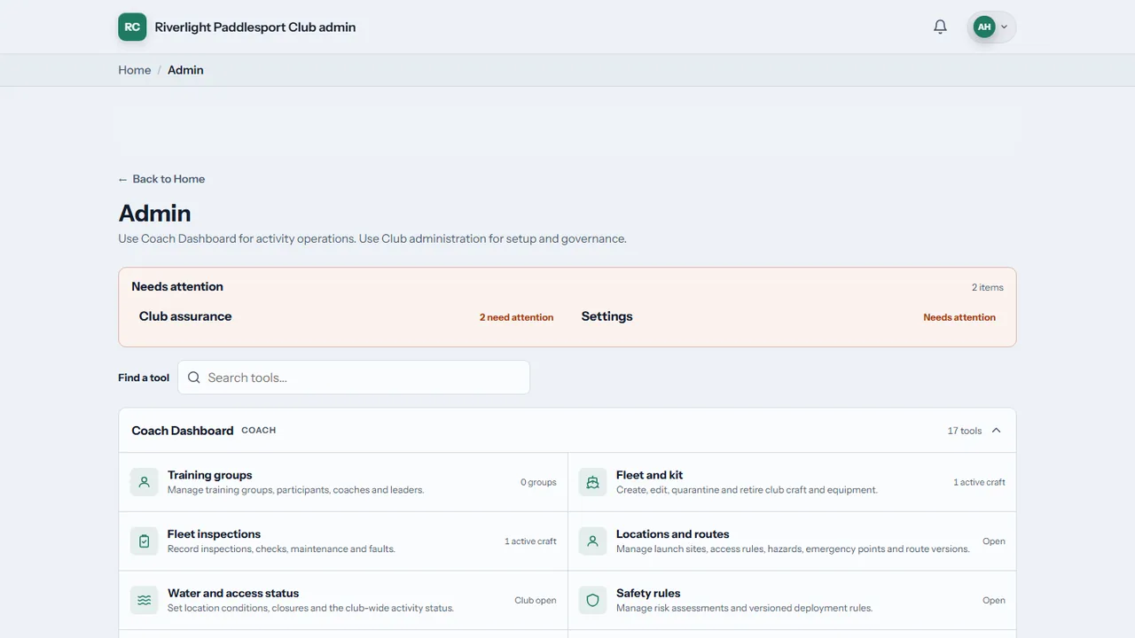
Task: Click the 'Find a tool' label
Action: (x=144, y=377)
